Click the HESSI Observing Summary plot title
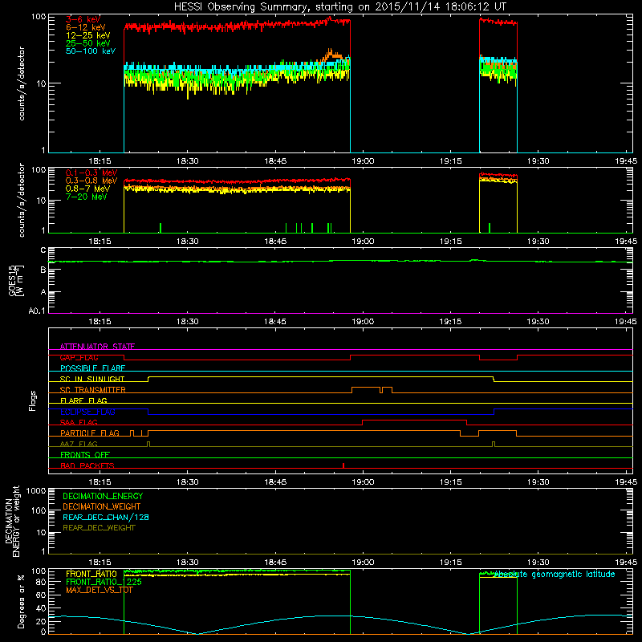 pos(340,6)
